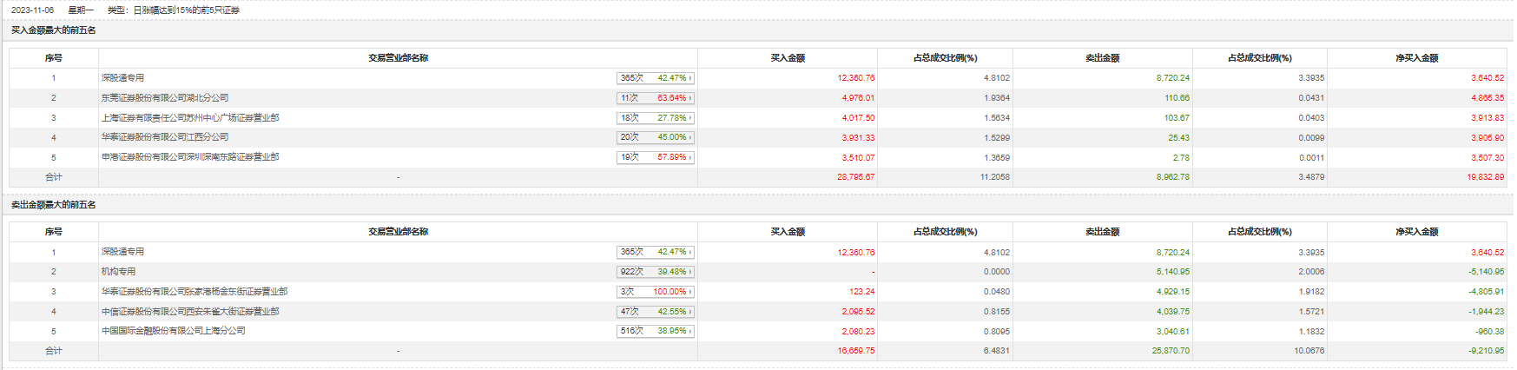
Task: Expand the 516次 38.95% stats box
Action: click(x=656, y=331)
